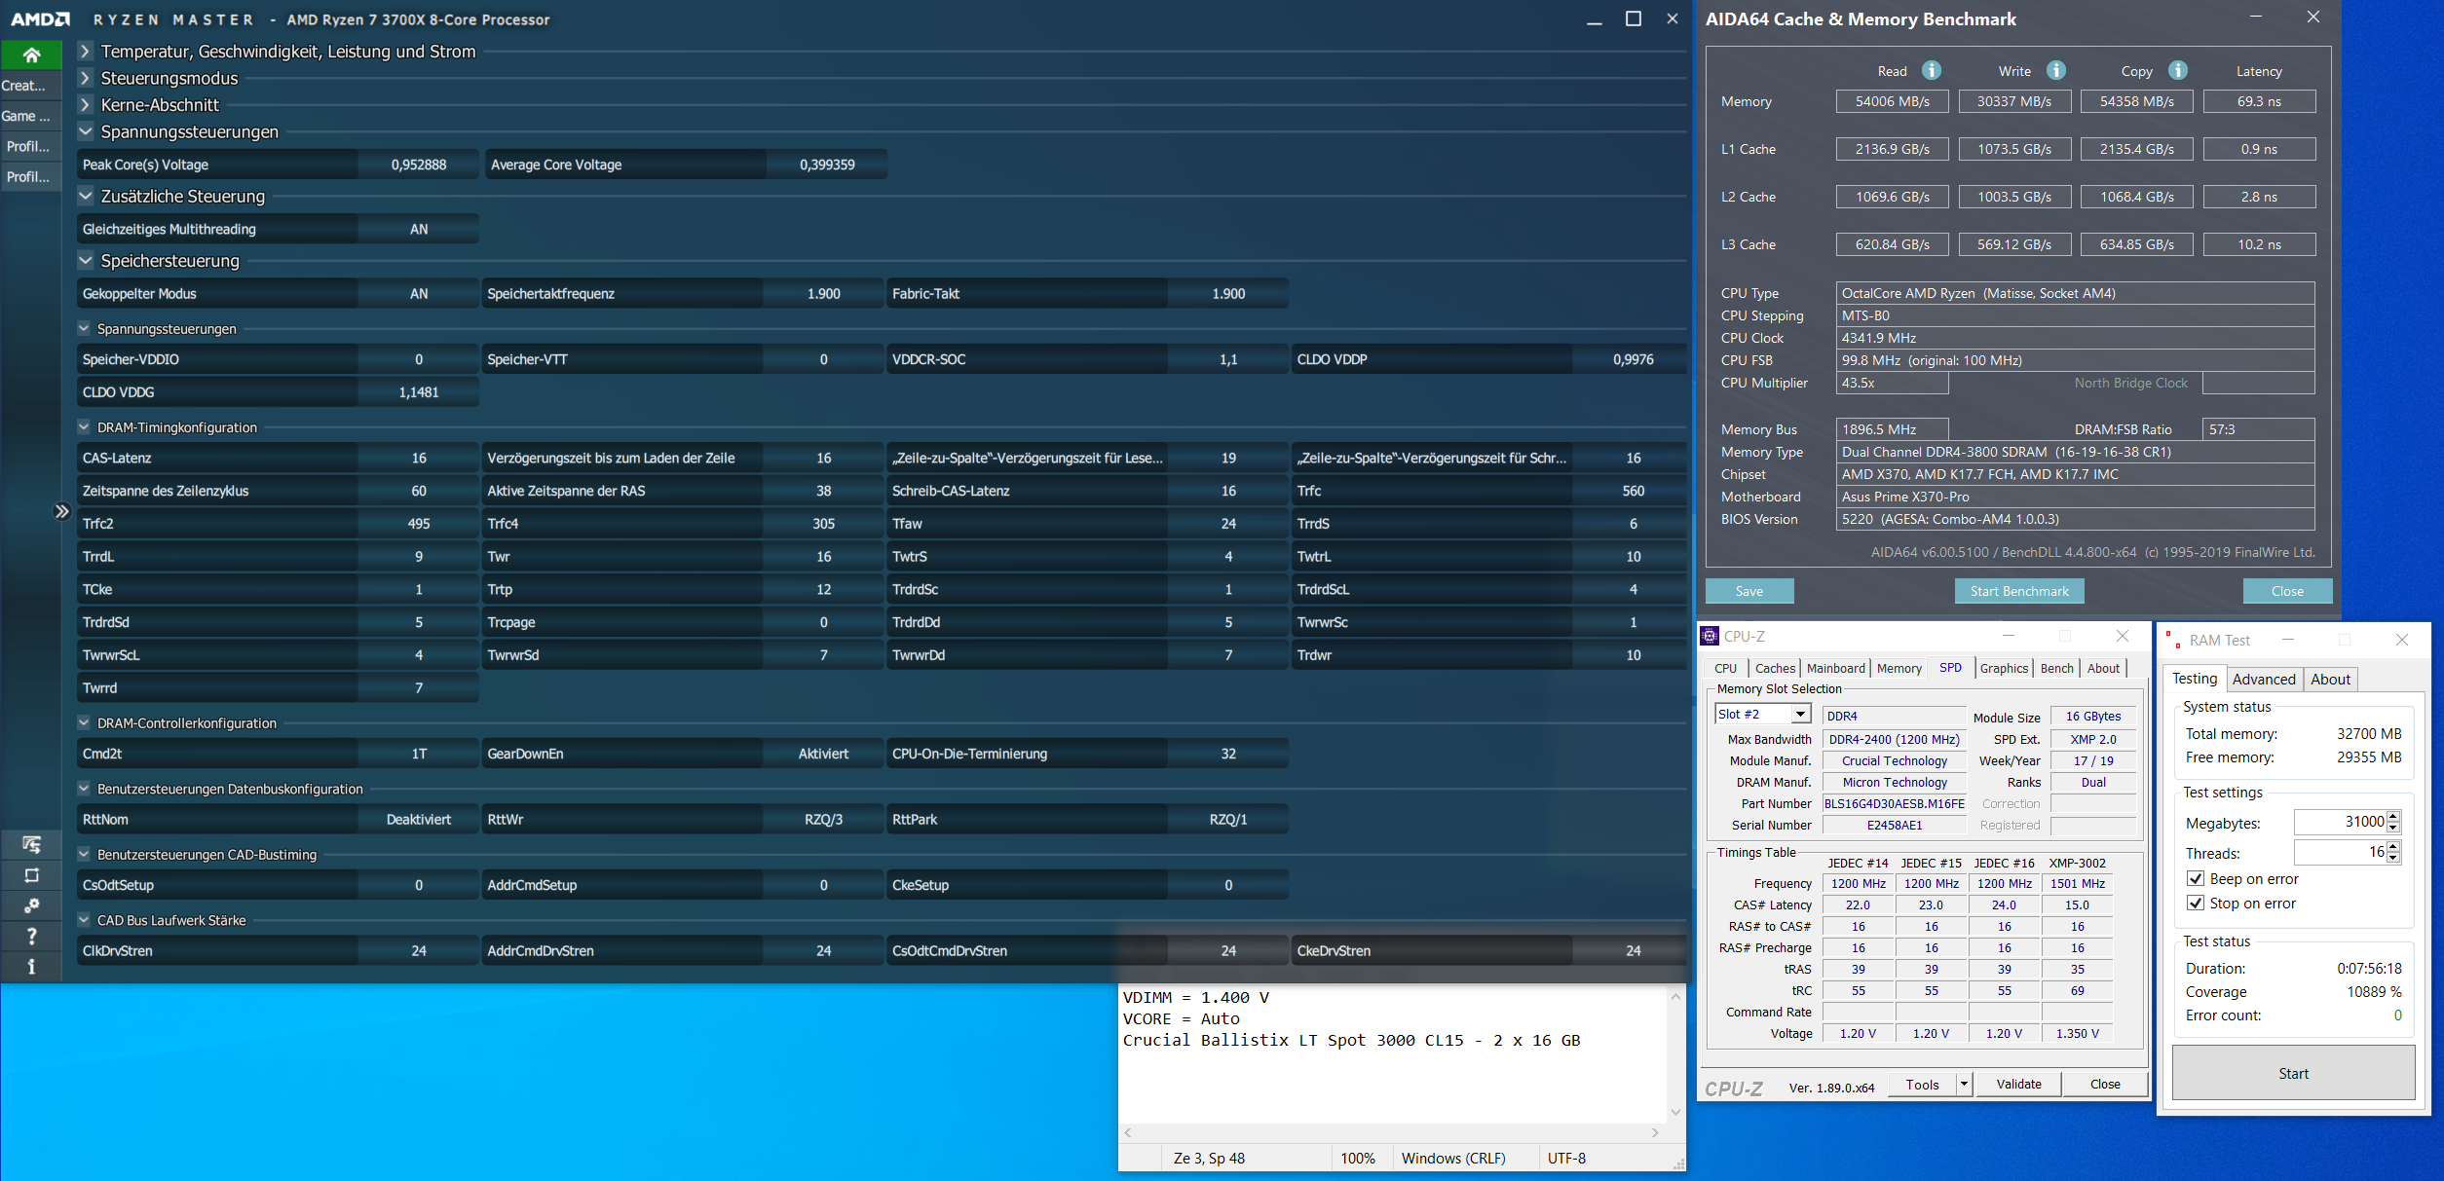Click the gears settings icon in sidebar
2444x1181 pixels.
(31, 905)
